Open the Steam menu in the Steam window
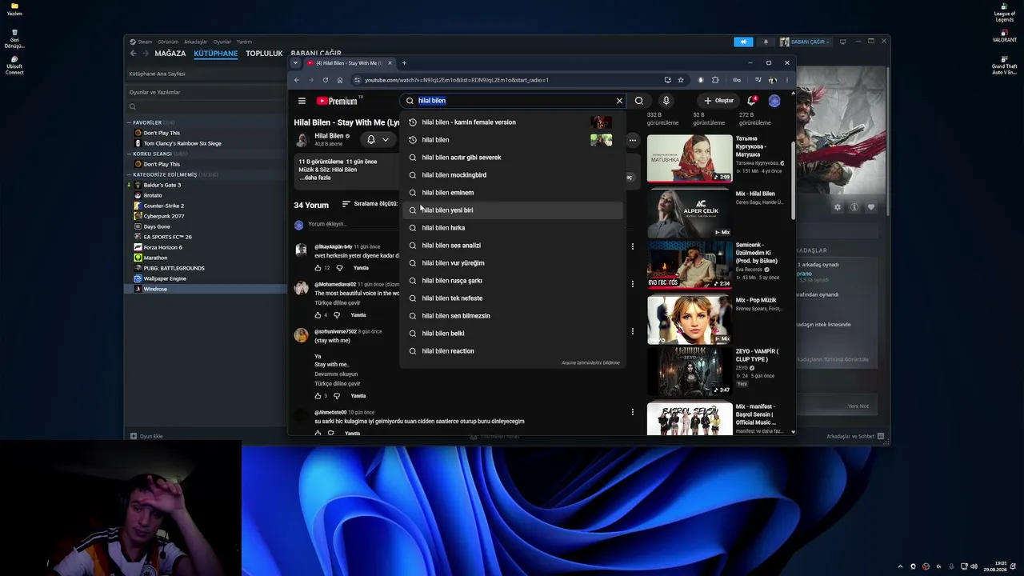The height and width of the screenshot is (576, 1024). click(x=145, y=42)
